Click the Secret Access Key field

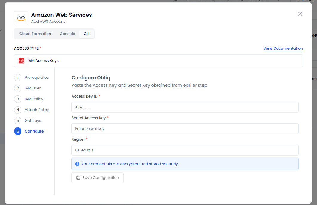[185, 129]
